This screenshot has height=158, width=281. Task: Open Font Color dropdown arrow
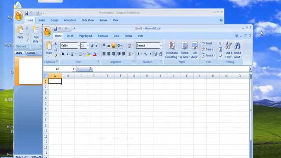click(98, 54)
